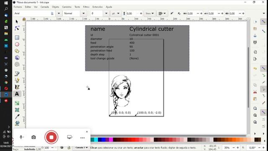Click the font size input field
Image resolution: width=268 pixels, height=151 pixels.
97,13
